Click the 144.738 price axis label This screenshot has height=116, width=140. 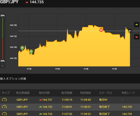click(x=13, y=25)
